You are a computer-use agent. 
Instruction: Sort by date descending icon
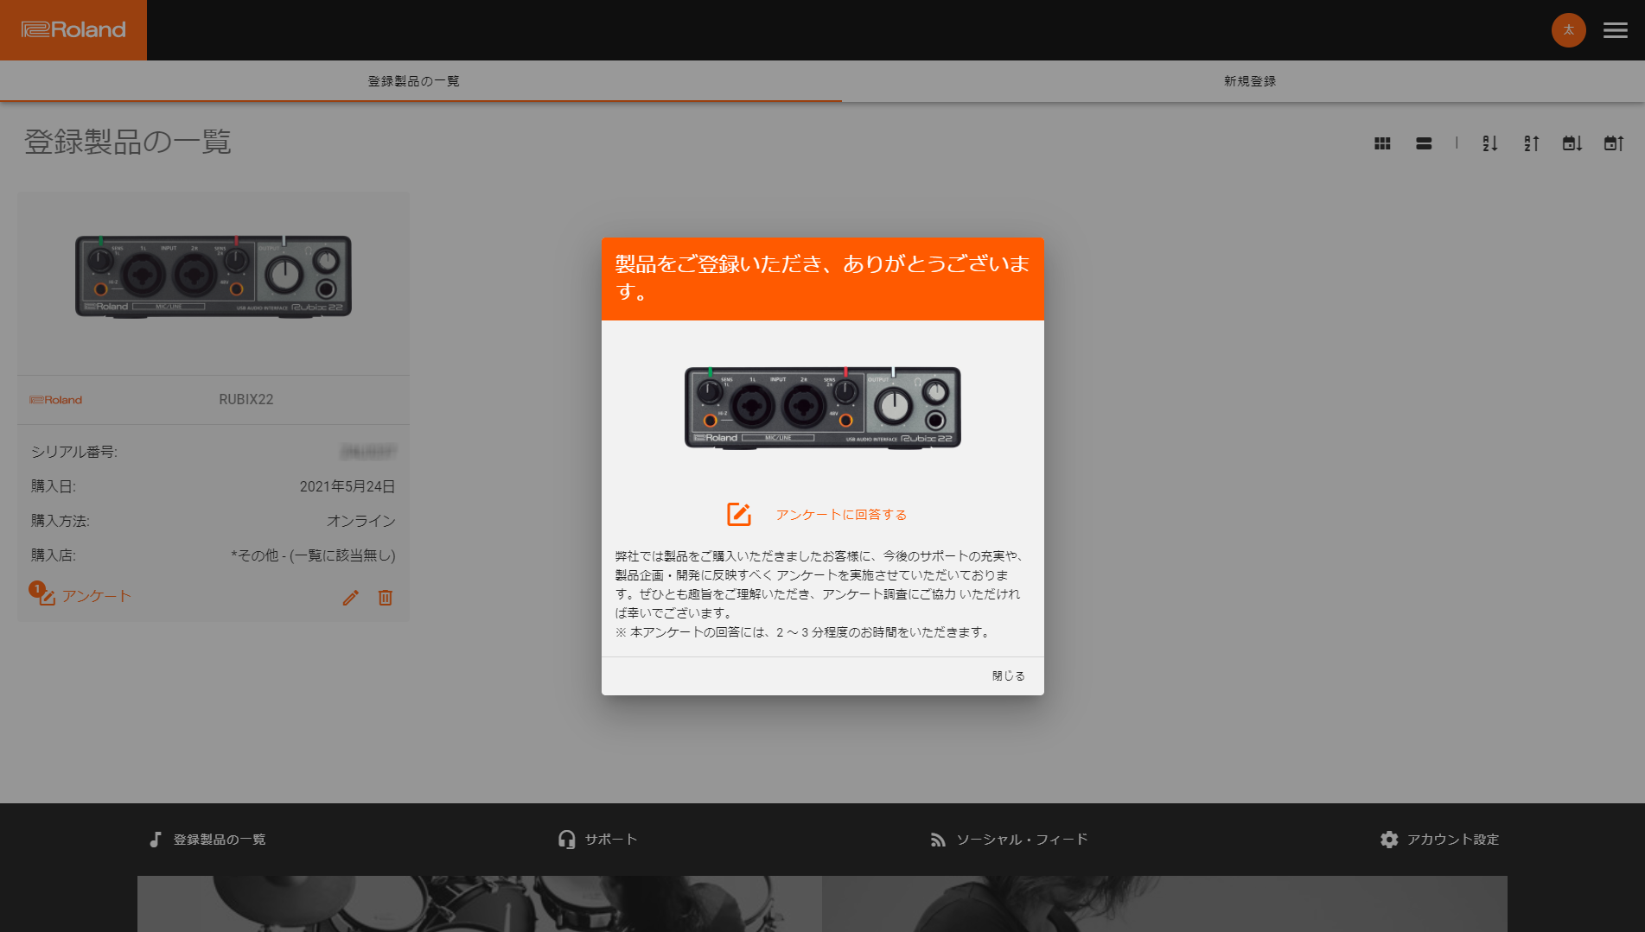[1572, 143]
